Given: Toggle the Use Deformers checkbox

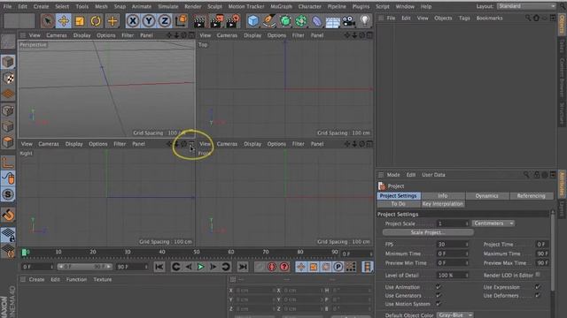Looking at the screenshot, I should click(x=538, y=295).
